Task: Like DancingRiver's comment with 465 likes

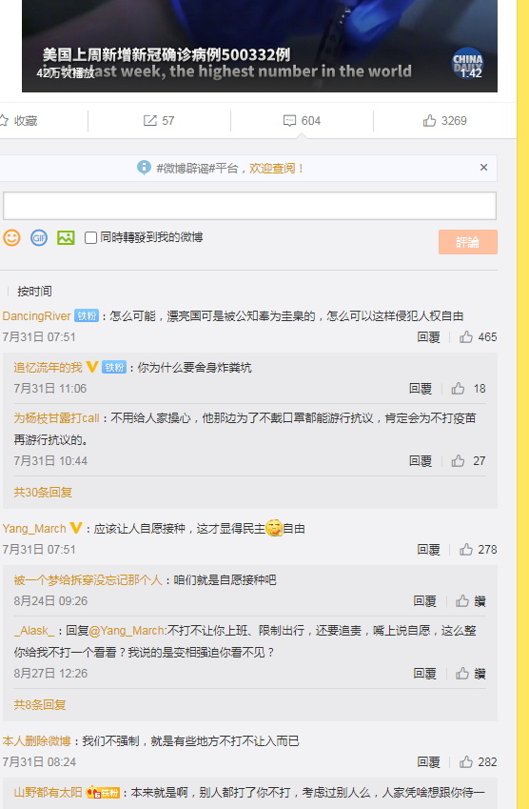Action: coord(478,337)
